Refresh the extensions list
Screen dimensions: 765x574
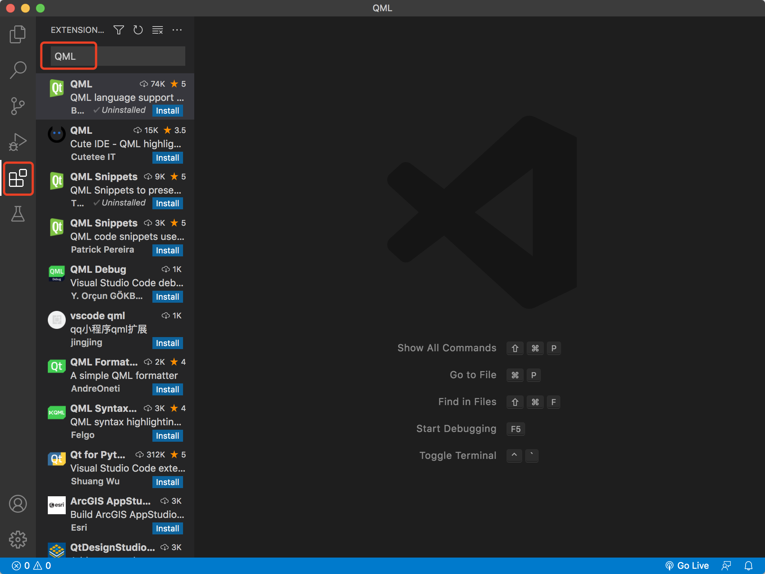pos(138,30)
